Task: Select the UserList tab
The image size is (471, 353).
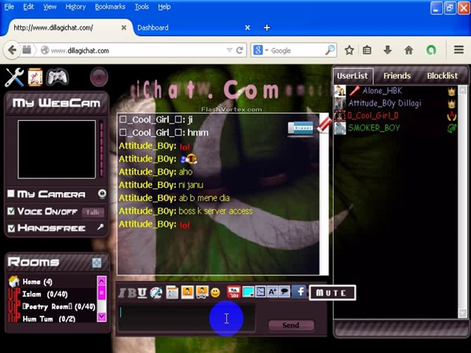Action: [352, 76]
